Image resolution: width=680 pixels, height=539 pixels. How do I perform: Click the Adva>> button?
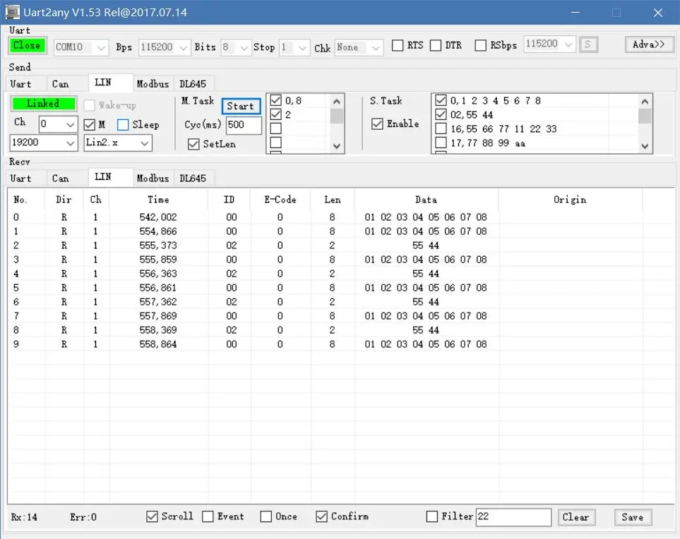click(x=649, y=44)
